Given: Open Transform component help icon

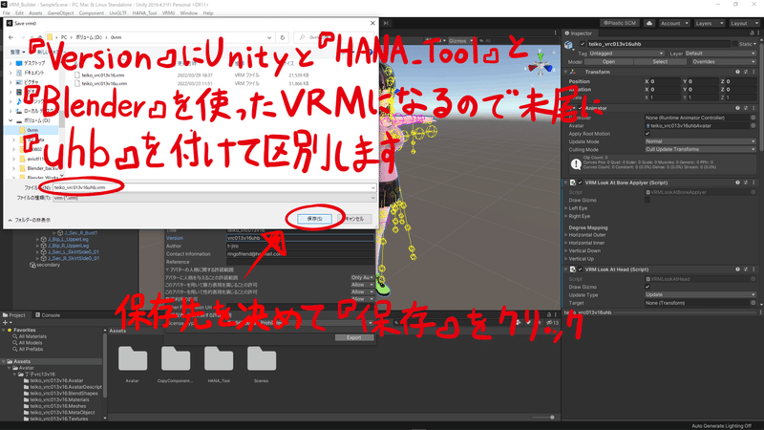Looking at the screenshot, I should coord(737,72).
